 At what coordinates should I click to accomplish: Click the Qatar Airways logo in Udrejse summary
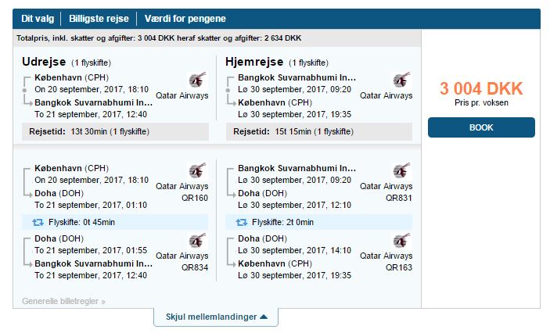(x=196, y=80)
